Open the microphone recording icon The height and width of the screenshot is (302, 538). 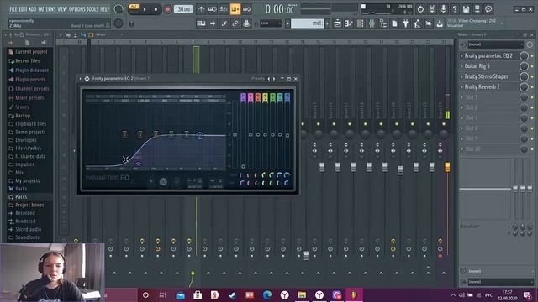coord(443,9)
